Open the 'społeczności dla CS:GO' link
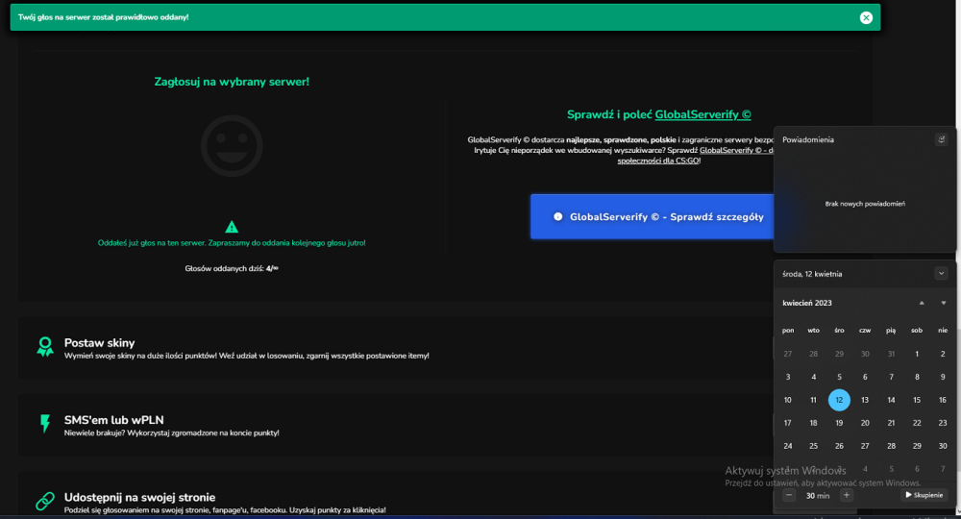Screen dimensions: 961x519 point(659,161)
